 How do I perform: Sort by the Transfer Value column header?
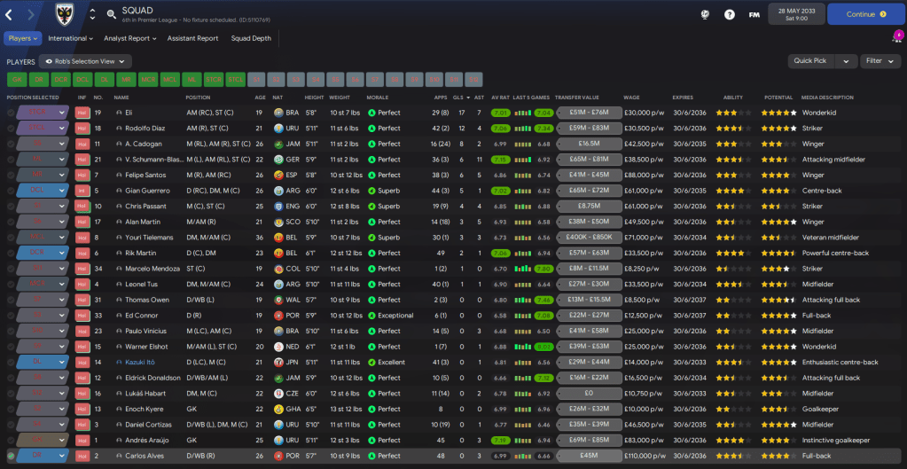(577, 98)
